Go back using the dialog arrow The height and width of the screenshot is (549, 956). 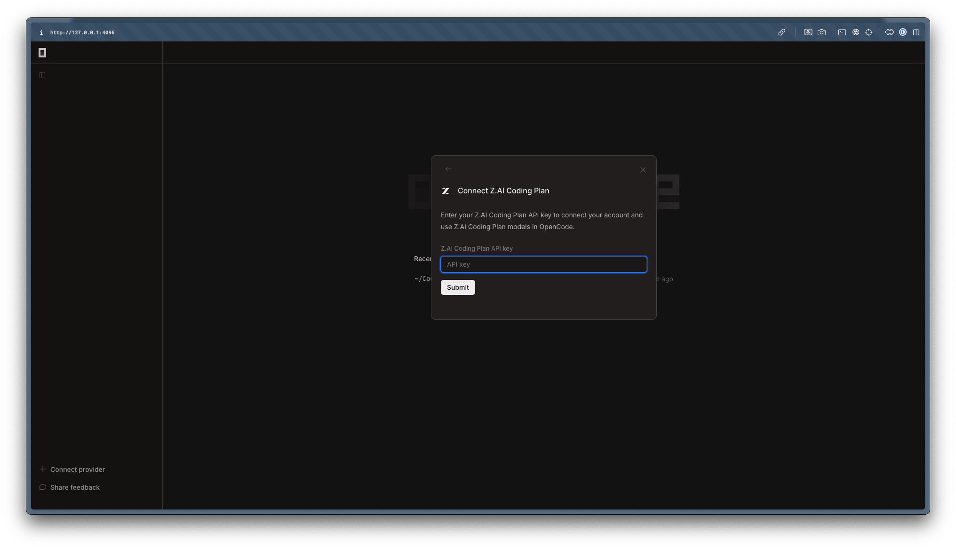448,169
